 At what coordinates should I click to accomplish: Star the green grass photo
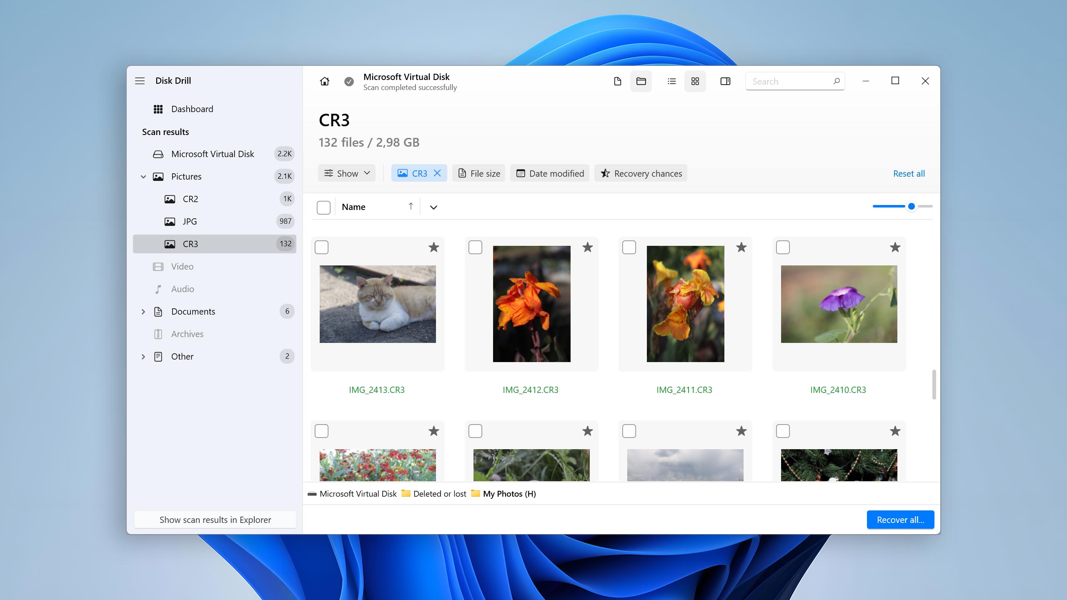click(588, 431)
